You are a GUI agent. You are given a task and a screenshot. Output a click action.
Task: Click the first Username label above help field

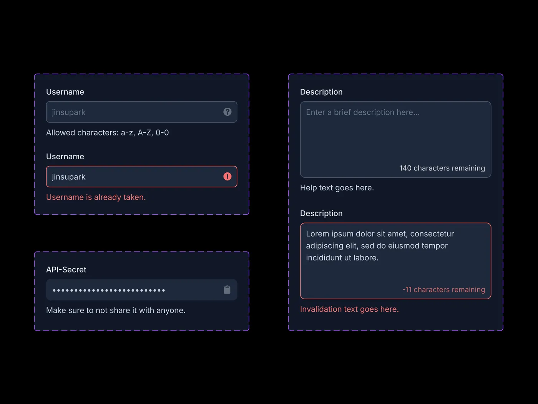65,92
